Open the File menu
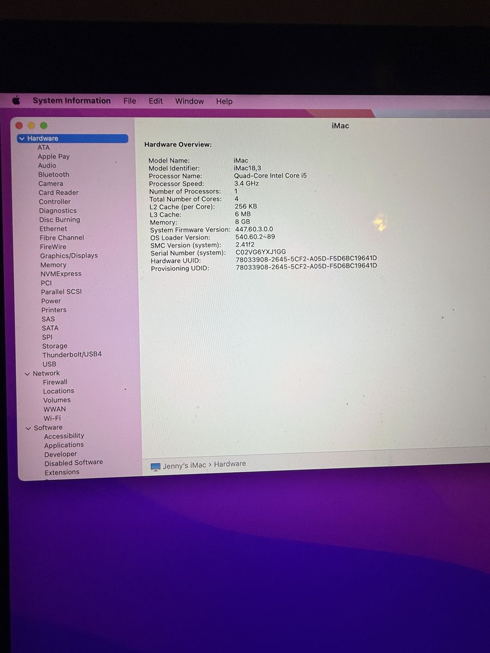The width and height of the screenshot is (490, 653). point(130,101)
